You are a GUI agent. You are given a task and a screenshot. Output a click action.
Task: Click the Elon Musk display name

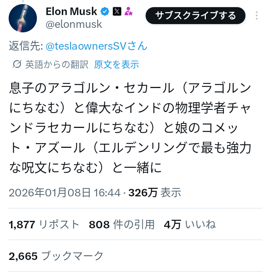pyautogui.click(x=72, y=11)
